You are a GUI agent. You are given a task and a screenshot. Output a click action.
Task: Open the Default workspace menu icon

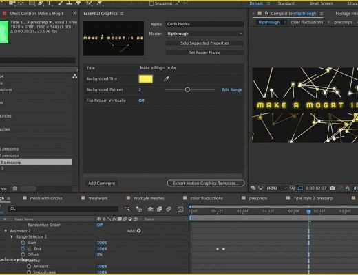(268, 3)
